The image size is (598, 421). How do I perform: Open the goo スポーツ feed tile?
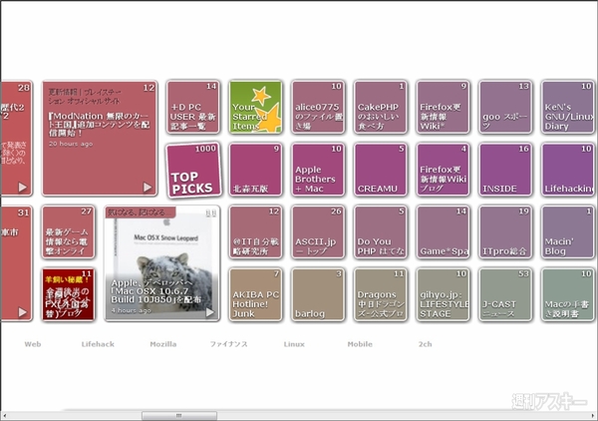505,107
